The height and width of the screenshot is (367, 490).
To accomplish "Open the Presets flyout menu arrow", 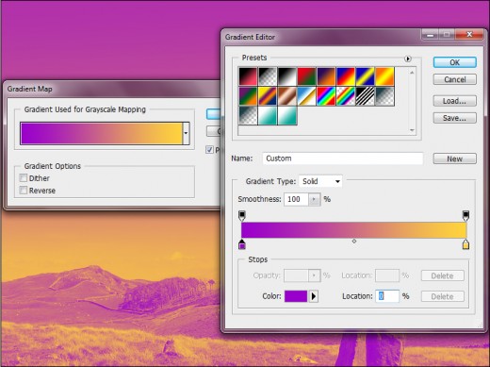I will [x=408, y=58].
